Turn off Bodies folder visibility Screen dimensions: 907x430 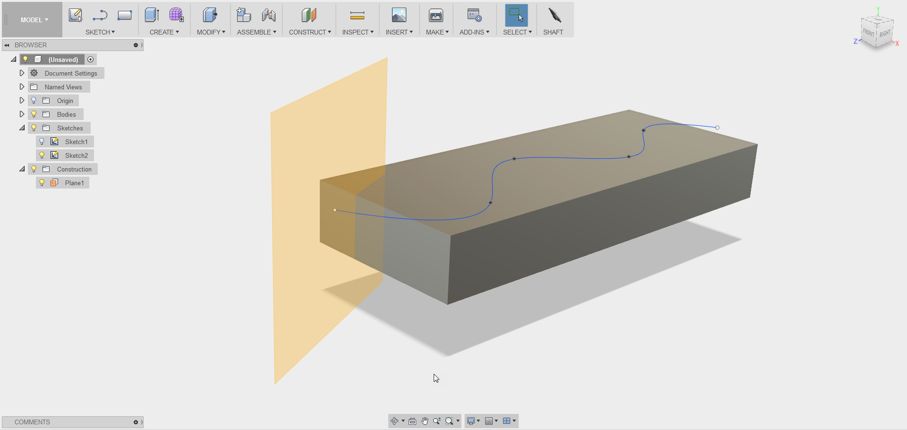34,114
